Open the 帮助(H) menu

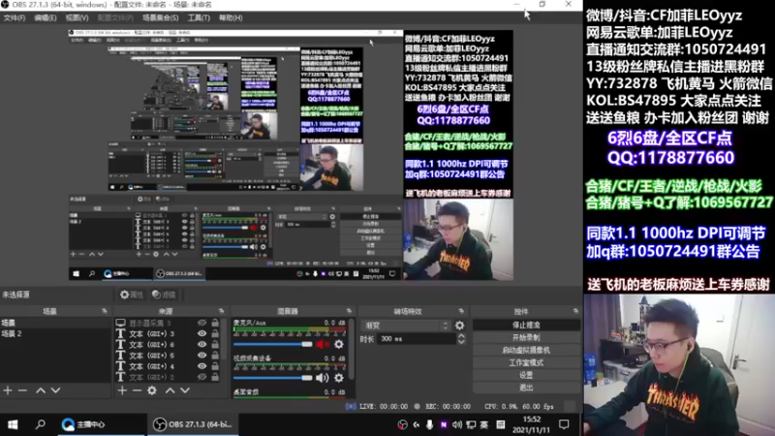(x=231, y=17)
